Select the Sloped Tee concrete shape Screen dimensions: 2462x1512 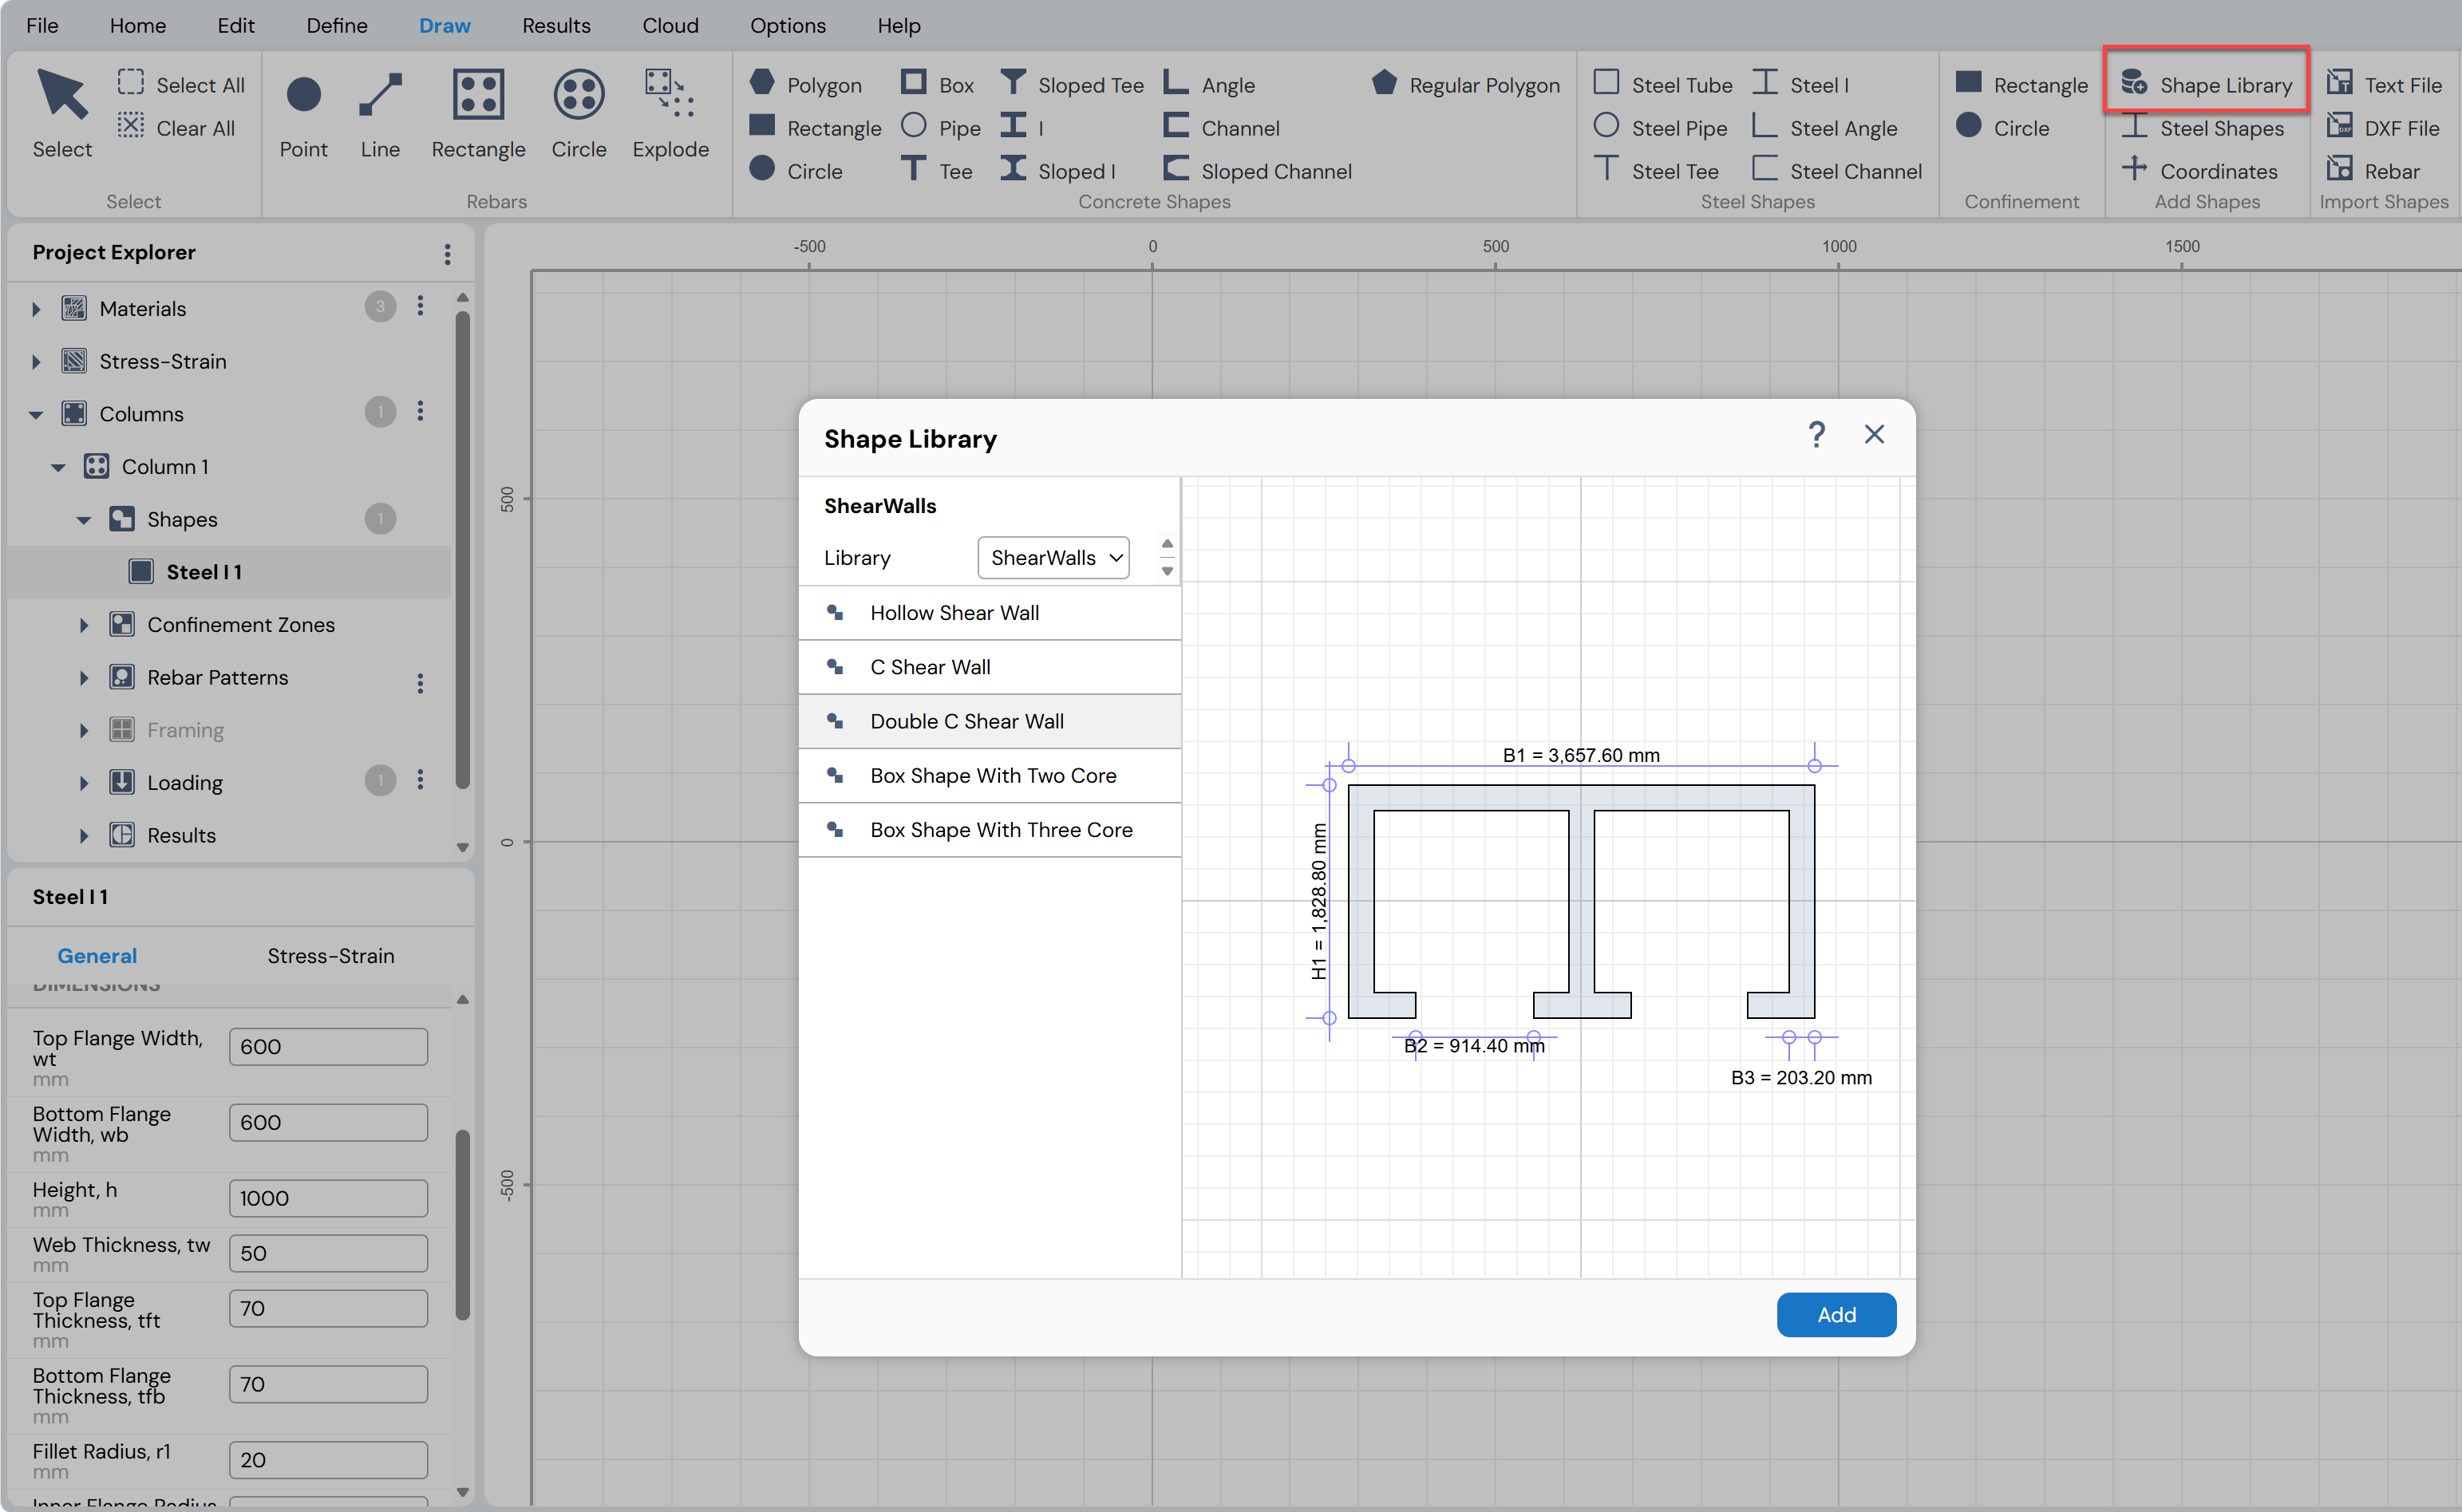(x=1072, y=84)
